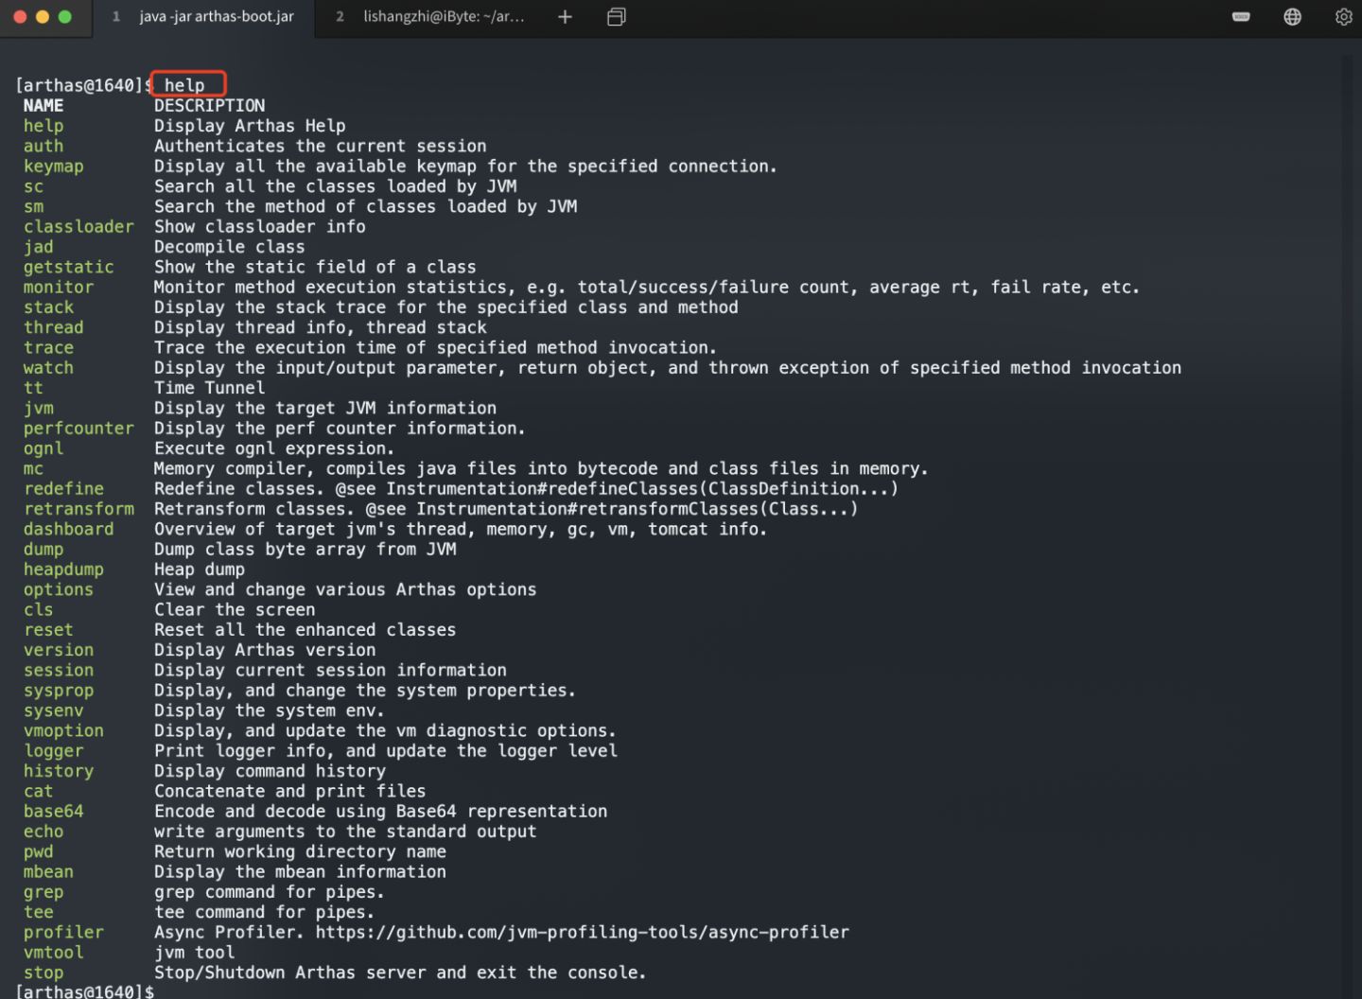Select the 'sysprop' command name
Image resolution: width=1362 pixels, height=999 pixels.
[59, 691]
